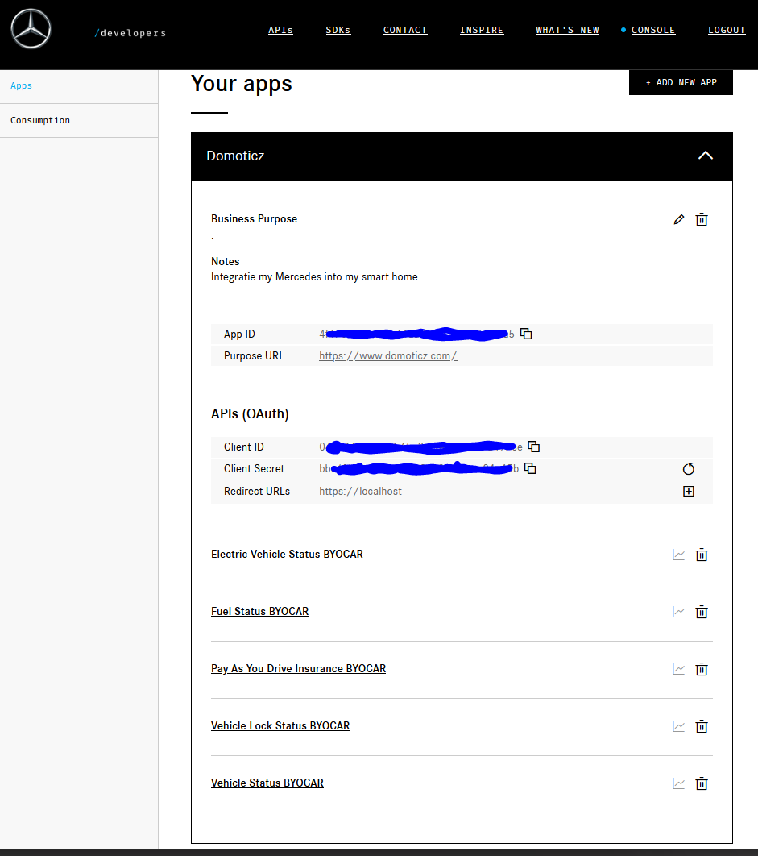Screen dimensions: 758x856
Task: View usage chart for Electric Vehicle Status BYOCAR
Action: tap(678, 555)
